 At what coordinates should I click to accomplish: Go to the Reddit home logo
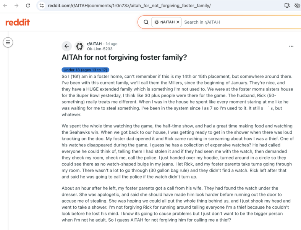click(x=18, y=22)
